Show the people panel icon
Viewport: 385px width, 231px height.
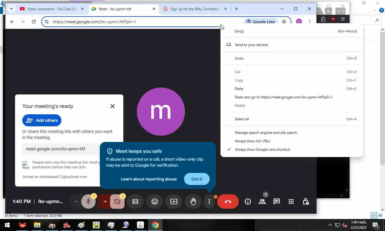point(262,202)
